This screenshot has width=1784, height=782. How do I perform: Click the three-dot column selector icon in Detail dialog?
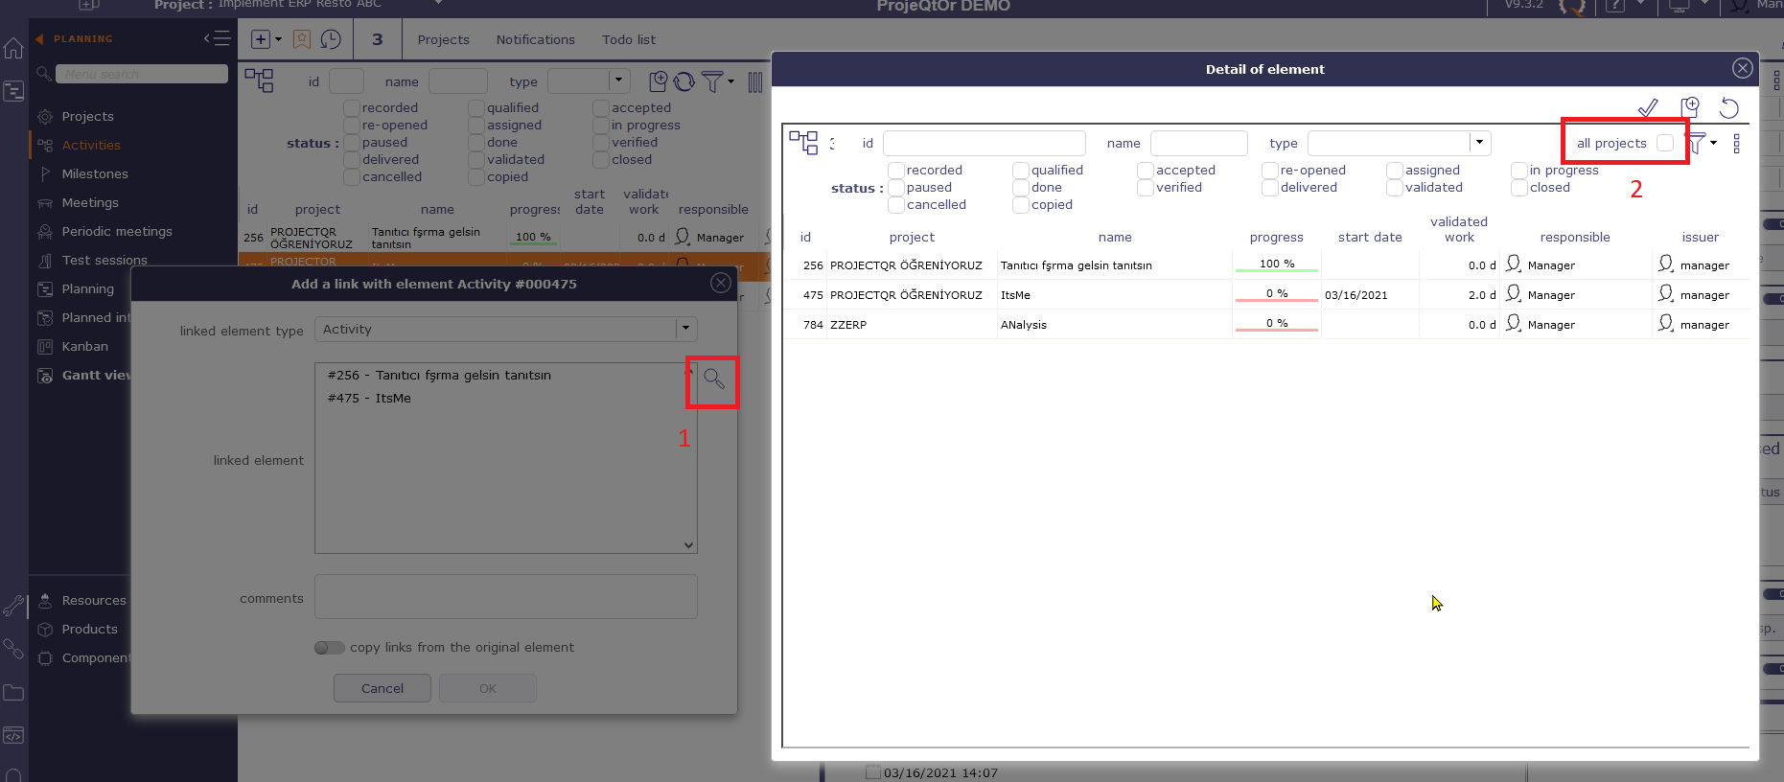[1736, 144]
